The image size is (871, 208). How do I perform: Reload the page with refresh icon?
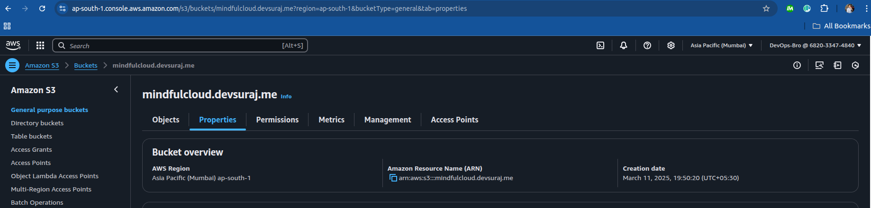pos(42,9)
